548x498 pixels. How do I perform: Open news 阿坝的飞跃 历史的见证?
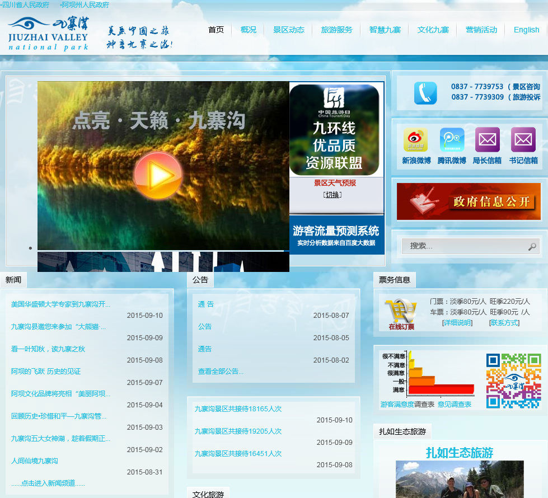[46, 372]
